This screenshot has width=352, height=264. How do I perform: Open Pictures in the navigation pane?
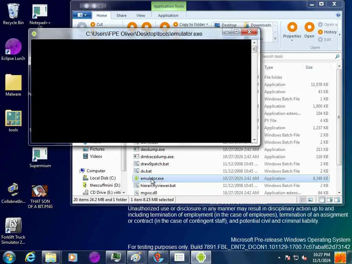tap(94, 149)
